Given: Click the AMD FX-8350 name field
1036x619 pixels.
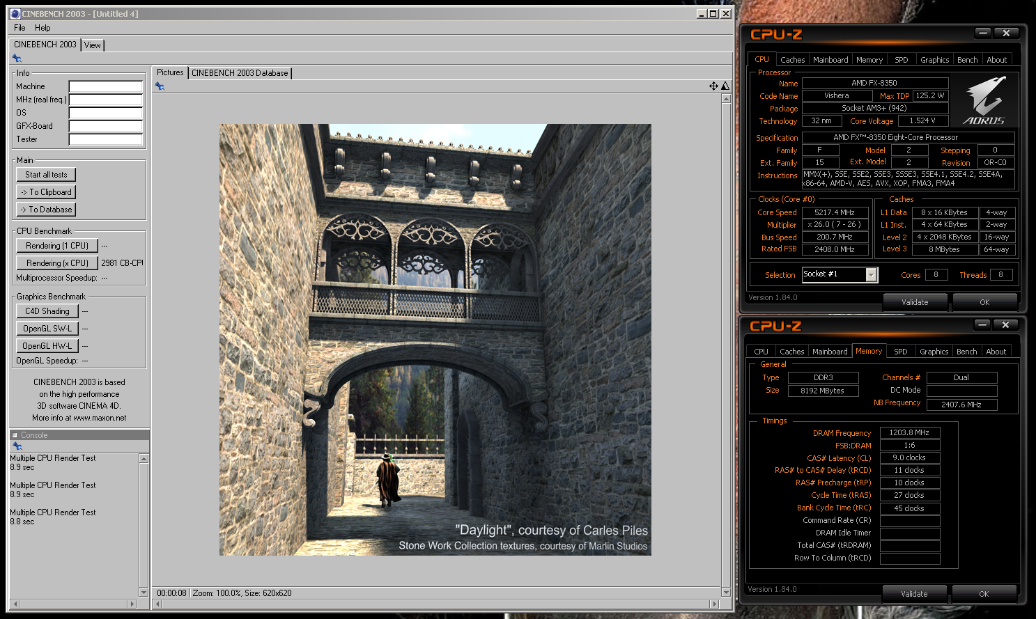Looking at the screenshot, I should [x=874, y=83].
